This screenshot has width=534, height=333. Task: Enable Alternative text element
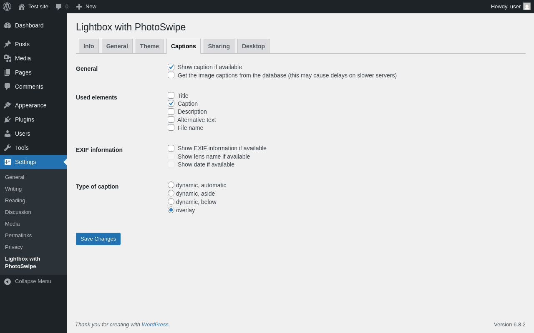coord(171,119)
